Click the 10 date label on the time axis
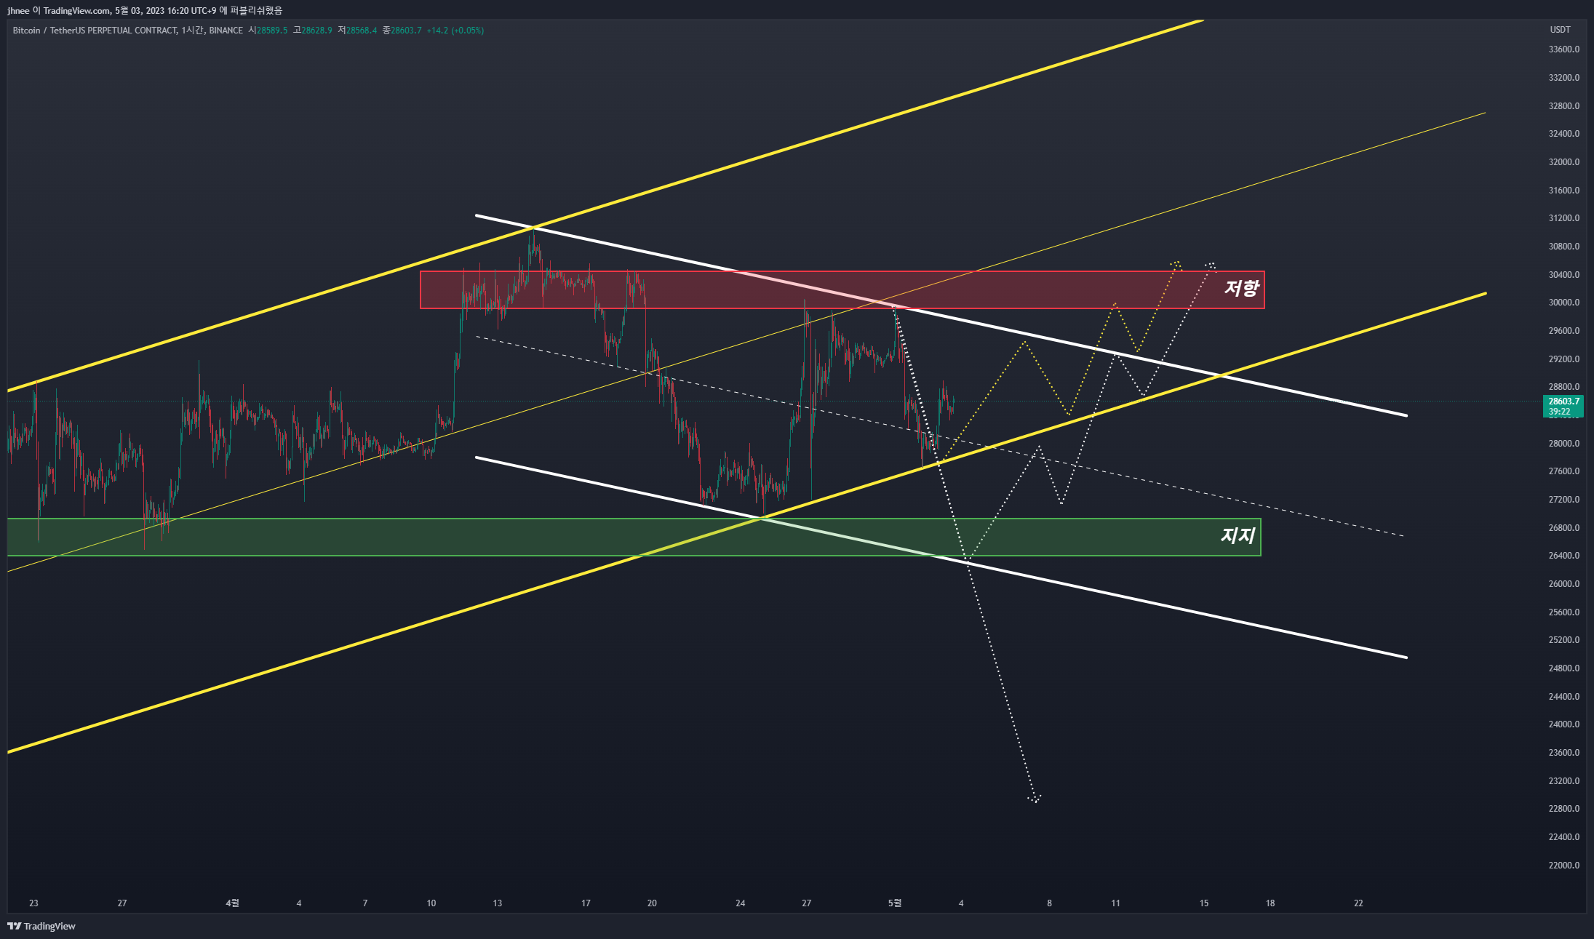The width and height of the screenshot is (1594, 939). (x=431, y=903)
